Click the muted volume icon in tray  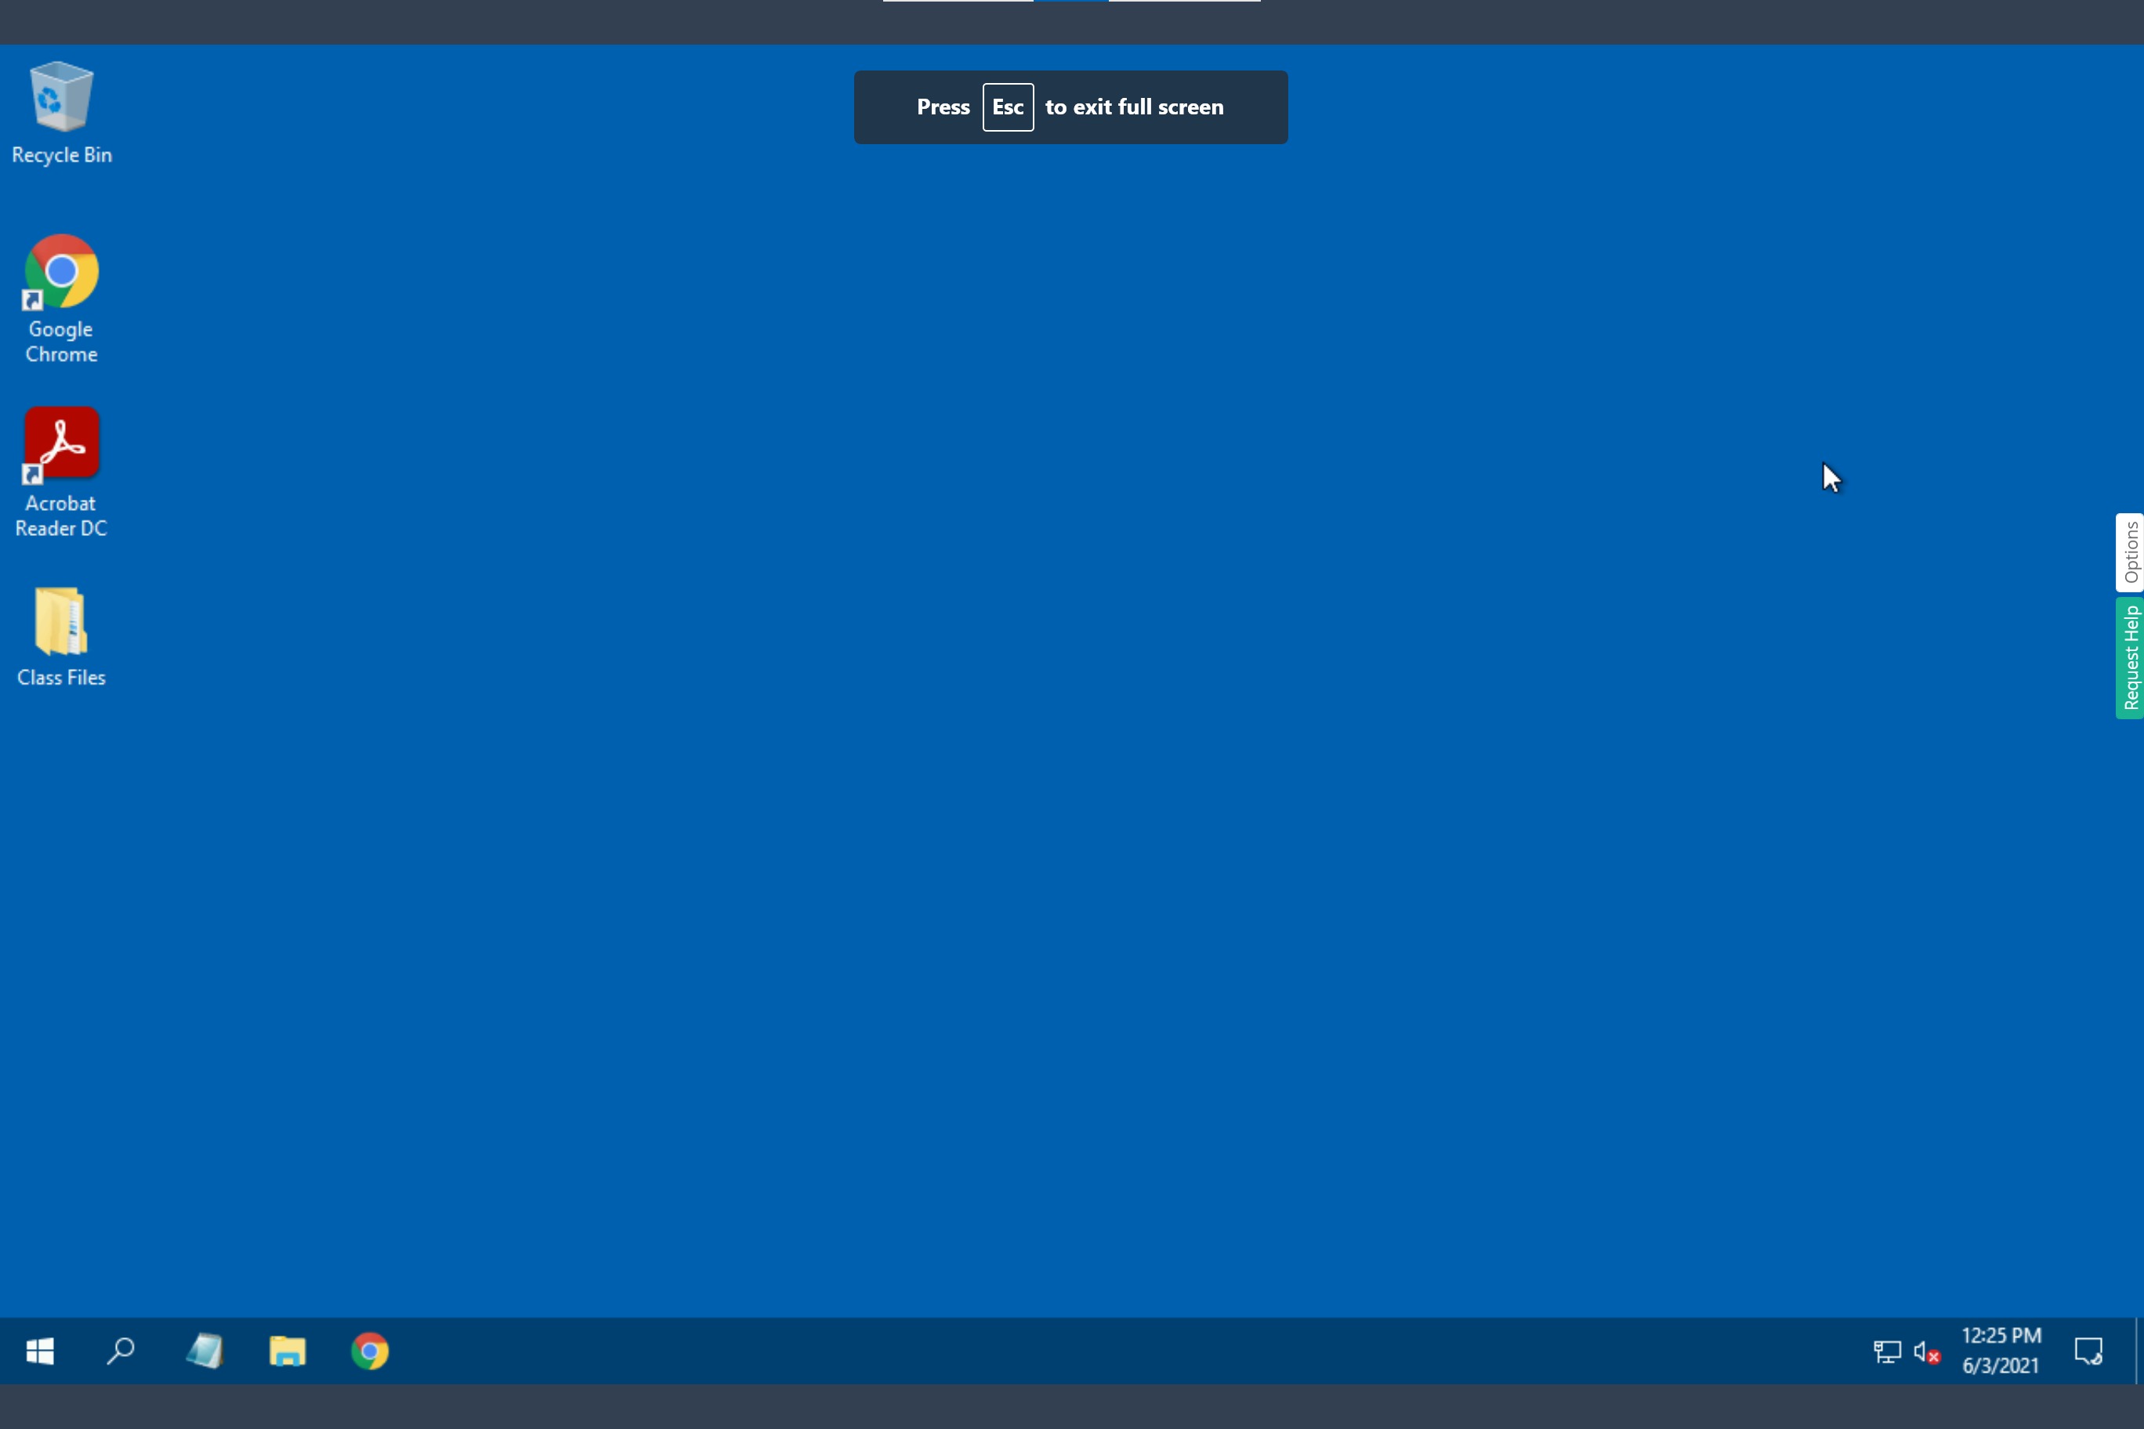point(1926,1351)
